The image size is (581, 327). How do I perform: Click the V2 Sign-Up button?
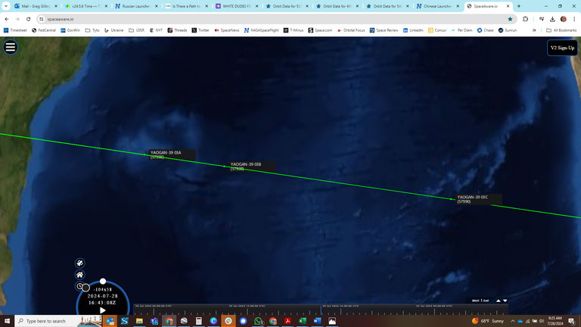(562, 48)
